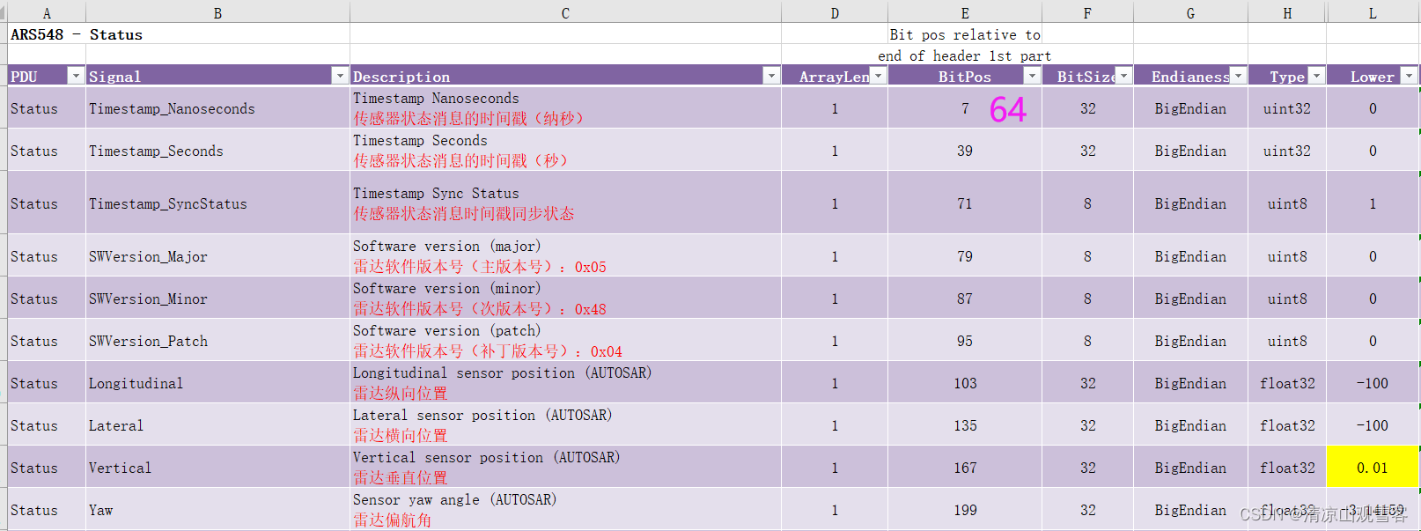The width and height of the screenshot is (1421, 531).
Task: Select column C header
Action: (x=565, y=12)
